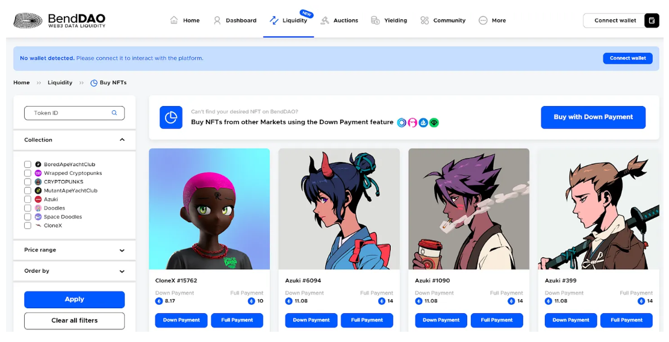Check the Doodles checkbox
The height and width of the screenshot is (342, 669).
pyautogui.click(x=28, y=208)
